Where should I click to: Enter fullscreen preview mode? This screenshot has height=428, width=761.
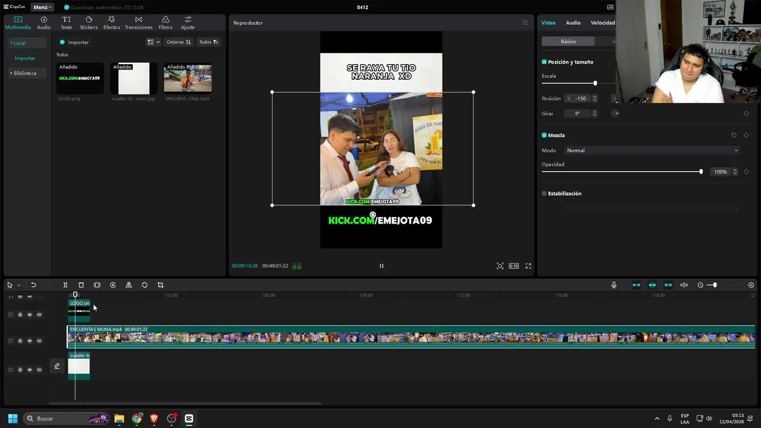528,266
